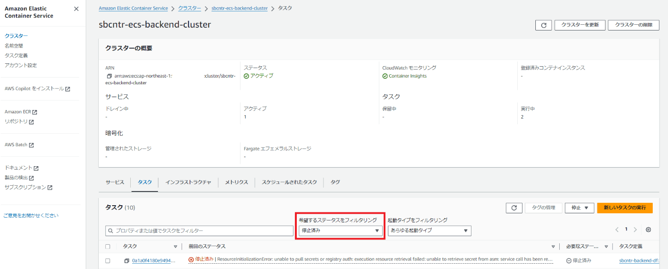Click the green Active status check icon

pyautogui.click(x=246, y=76)
